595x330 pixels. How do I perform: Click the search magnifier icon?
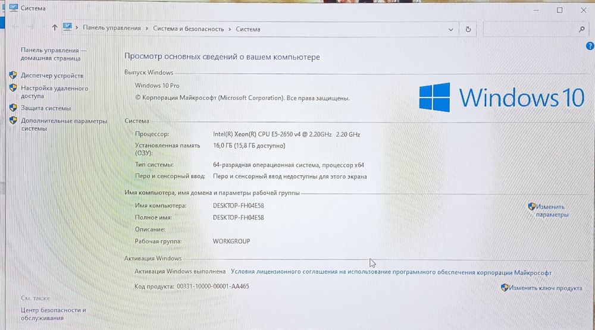tap(581, 29)
